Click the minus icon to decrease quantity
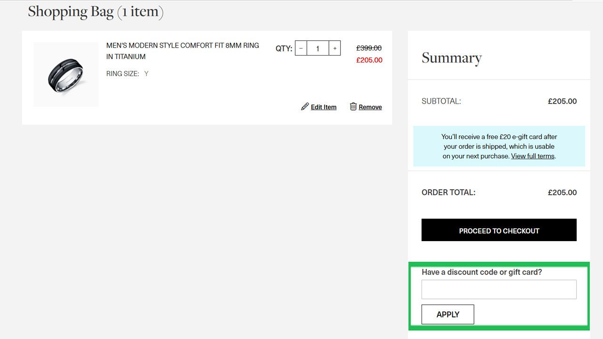603x339 pixels. click(x=301, y=48)
